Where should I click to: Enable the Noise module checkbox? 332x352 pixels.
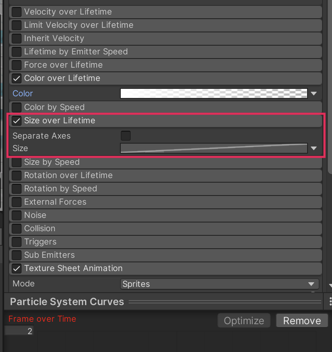tap(17, 215)
